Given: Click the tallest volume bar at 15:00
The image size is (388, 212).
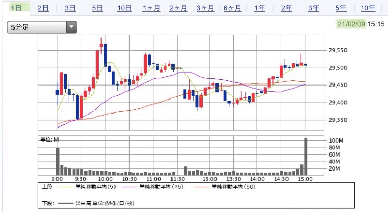Looking at the screenshot, I should pos(306,157).
